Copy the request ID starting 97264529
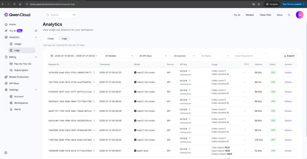 [x=94, y=92]
